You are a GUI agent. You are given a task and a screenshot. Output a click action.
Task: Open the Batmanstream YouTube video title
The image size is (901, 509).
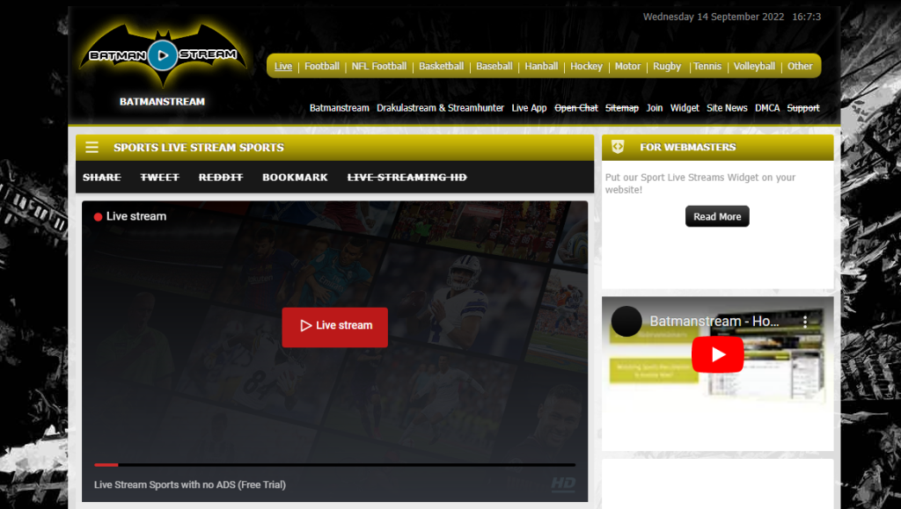[x=714, y=322]
